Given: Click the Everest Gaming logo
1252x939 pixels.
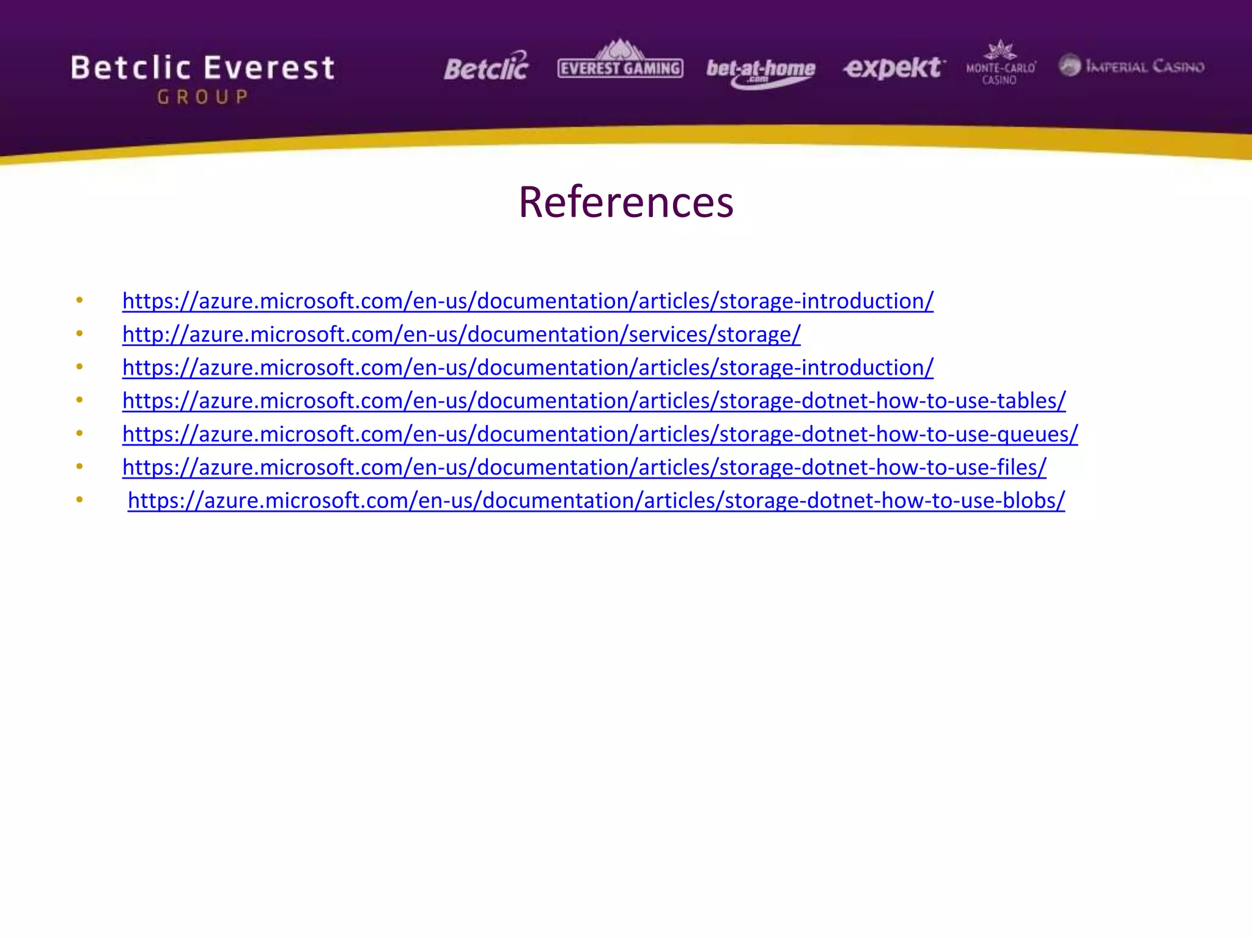Looking at the screenshot, I should pos(620,59).
